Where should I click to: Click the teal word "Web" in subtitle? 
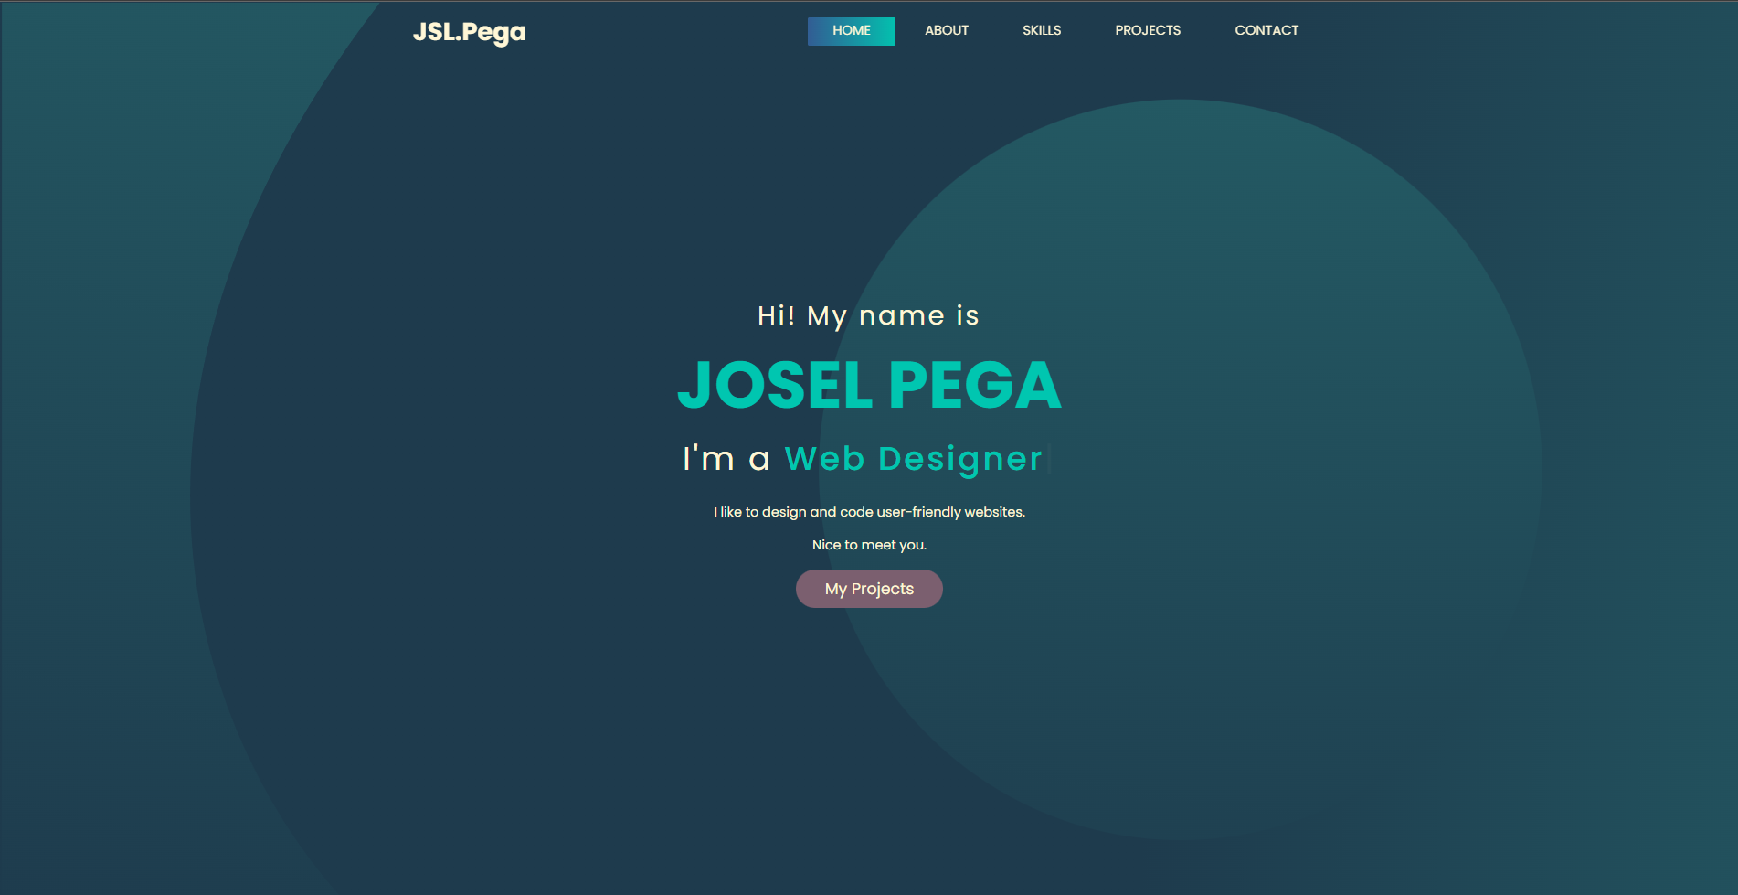824,459
